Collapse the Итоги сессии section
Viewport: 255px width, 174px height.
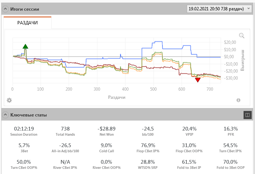pyautogui.click(x=5, y=9)
